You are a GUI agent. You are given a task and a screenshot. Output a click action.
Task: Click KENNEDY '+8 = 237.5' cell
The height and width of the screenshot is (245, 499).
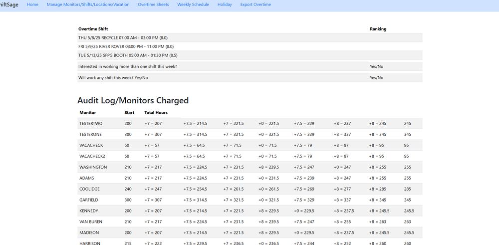344,211
